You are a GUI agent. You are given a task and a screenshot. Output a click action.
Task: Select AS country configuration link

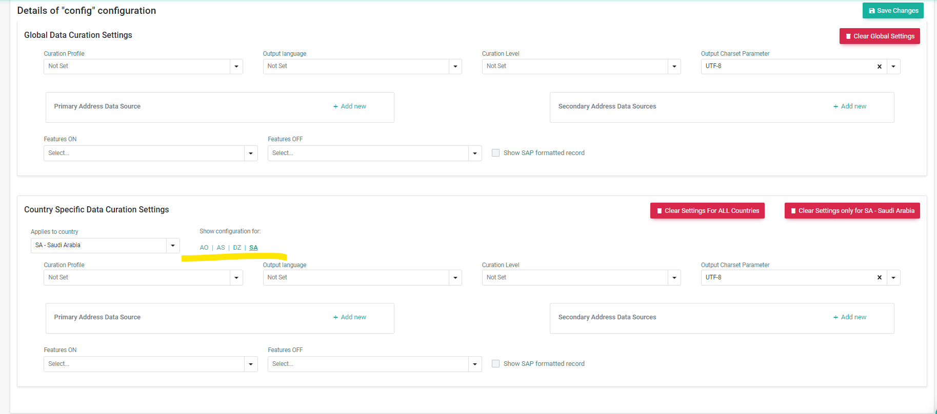coord(221,248)
